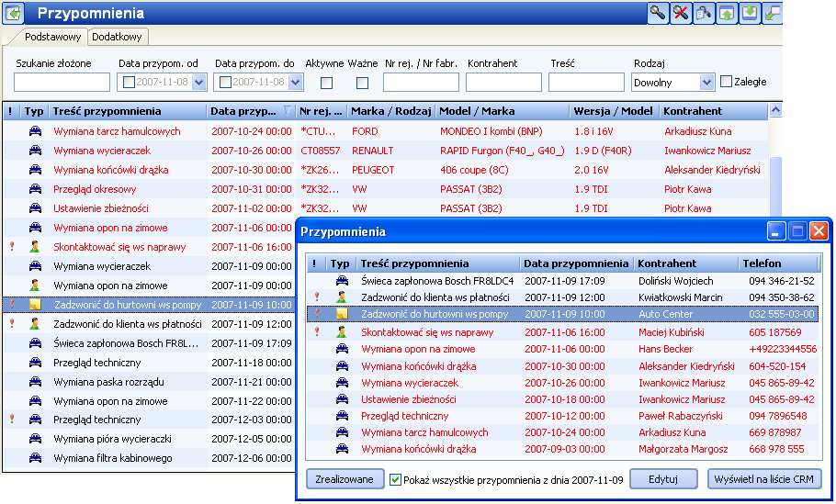
Task: Click the Zrealizowane button
Action: point(345,479)
